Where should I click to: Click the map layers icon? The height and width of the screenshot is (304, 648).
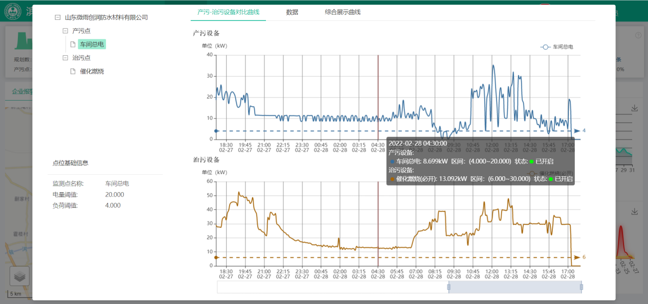(x=19, y=276)
